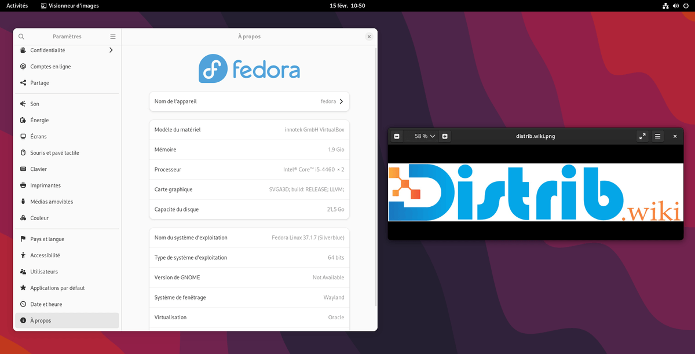The image size is (695, 354).
Task: Click the Système de fenêtrage Wayland row
Action: coord(249,297)
